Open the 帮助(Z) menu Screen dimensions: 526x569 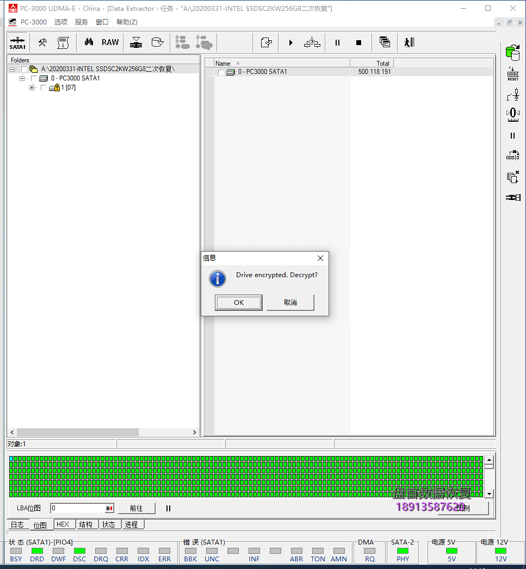click(127, 22)
